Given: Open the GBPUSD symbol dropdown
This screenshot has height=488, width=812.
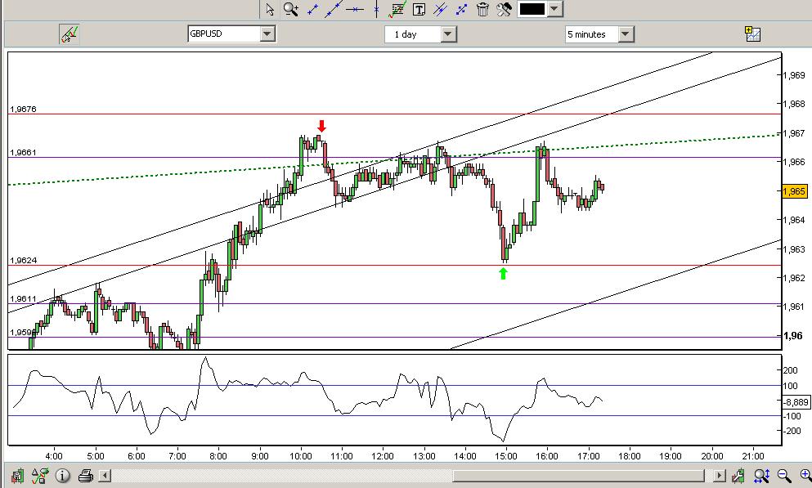Looking at the screenshot, I should [x=267, y=34].
